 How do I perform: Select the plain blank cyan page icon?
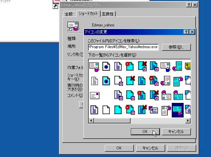tap(118, 110)
